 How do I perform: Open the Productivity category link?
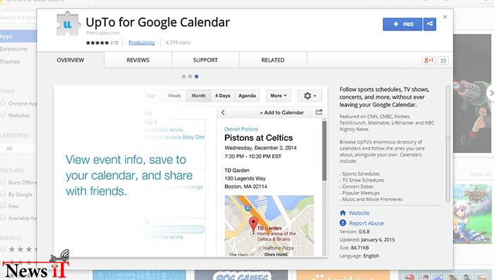point(141,42)
